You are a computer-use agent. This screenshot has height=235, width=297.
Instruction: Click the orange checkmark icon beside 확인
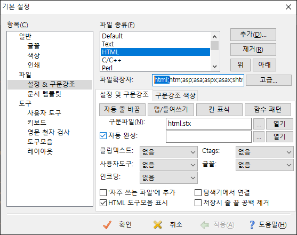107,225
